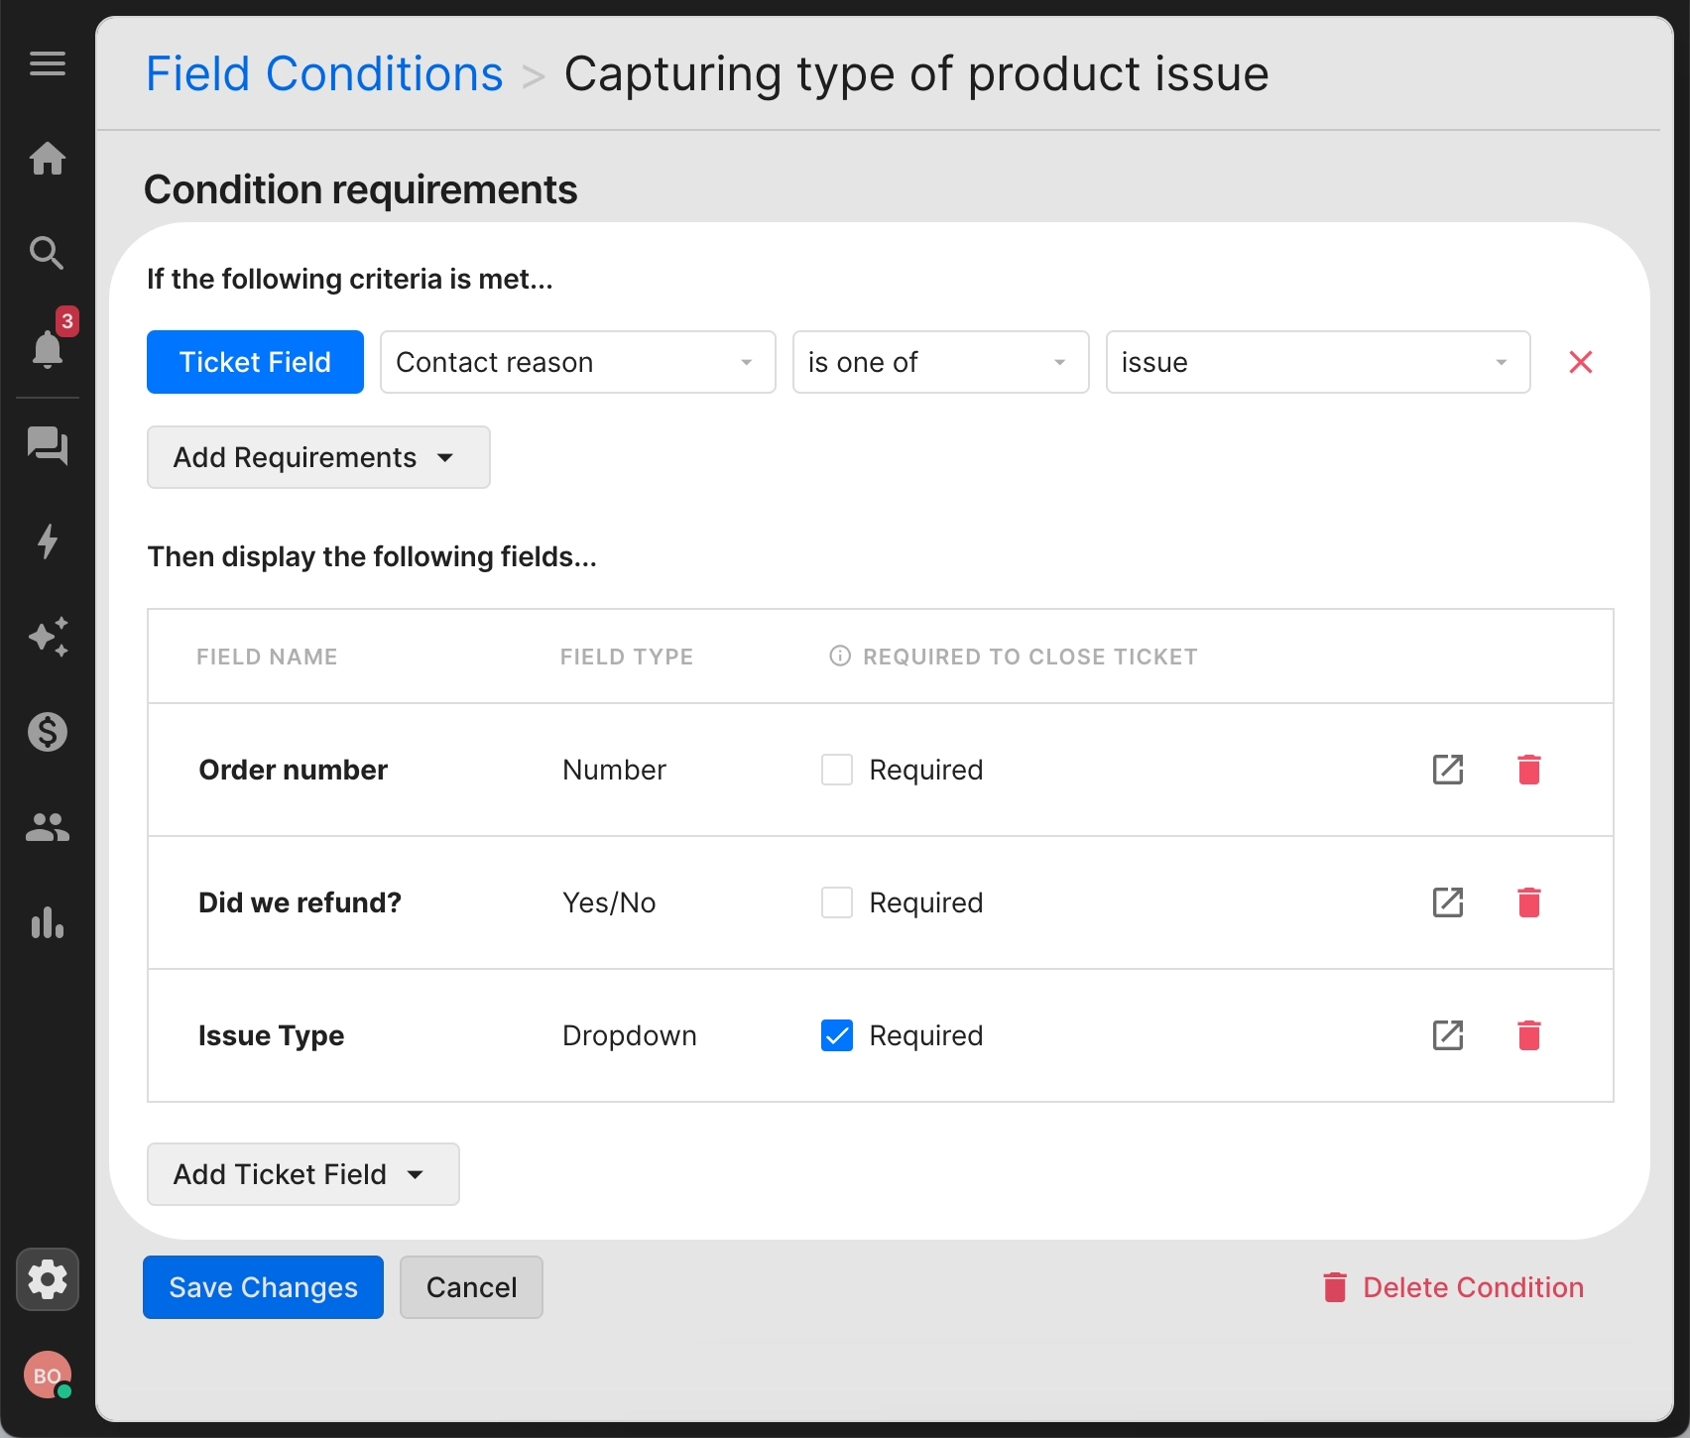Image resolution: width=1690 pixels, height=1438 pixels.
Task: Open the conversations panel
Action: coord(47,446)
